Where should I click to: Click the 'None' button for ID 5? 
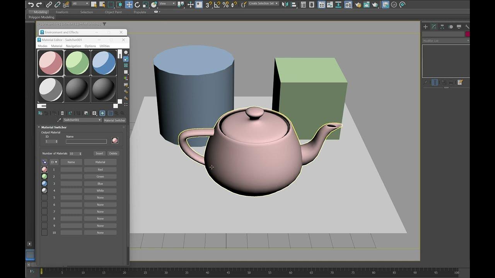pos(100,197)
